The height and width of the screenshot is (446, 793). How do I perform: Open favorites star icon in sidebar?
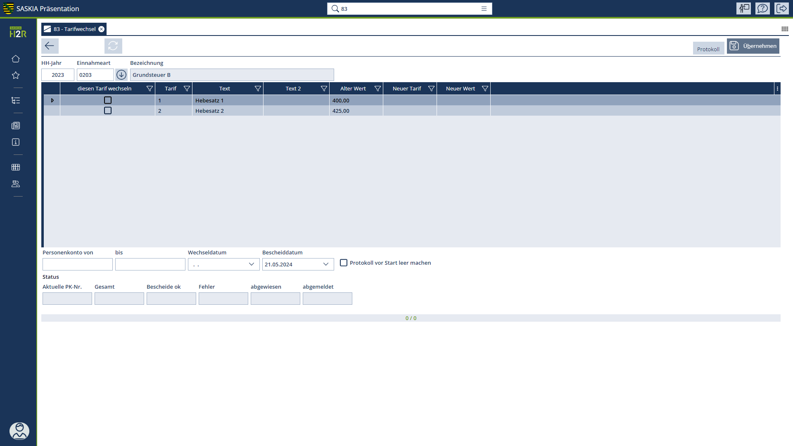coord(16,75)
